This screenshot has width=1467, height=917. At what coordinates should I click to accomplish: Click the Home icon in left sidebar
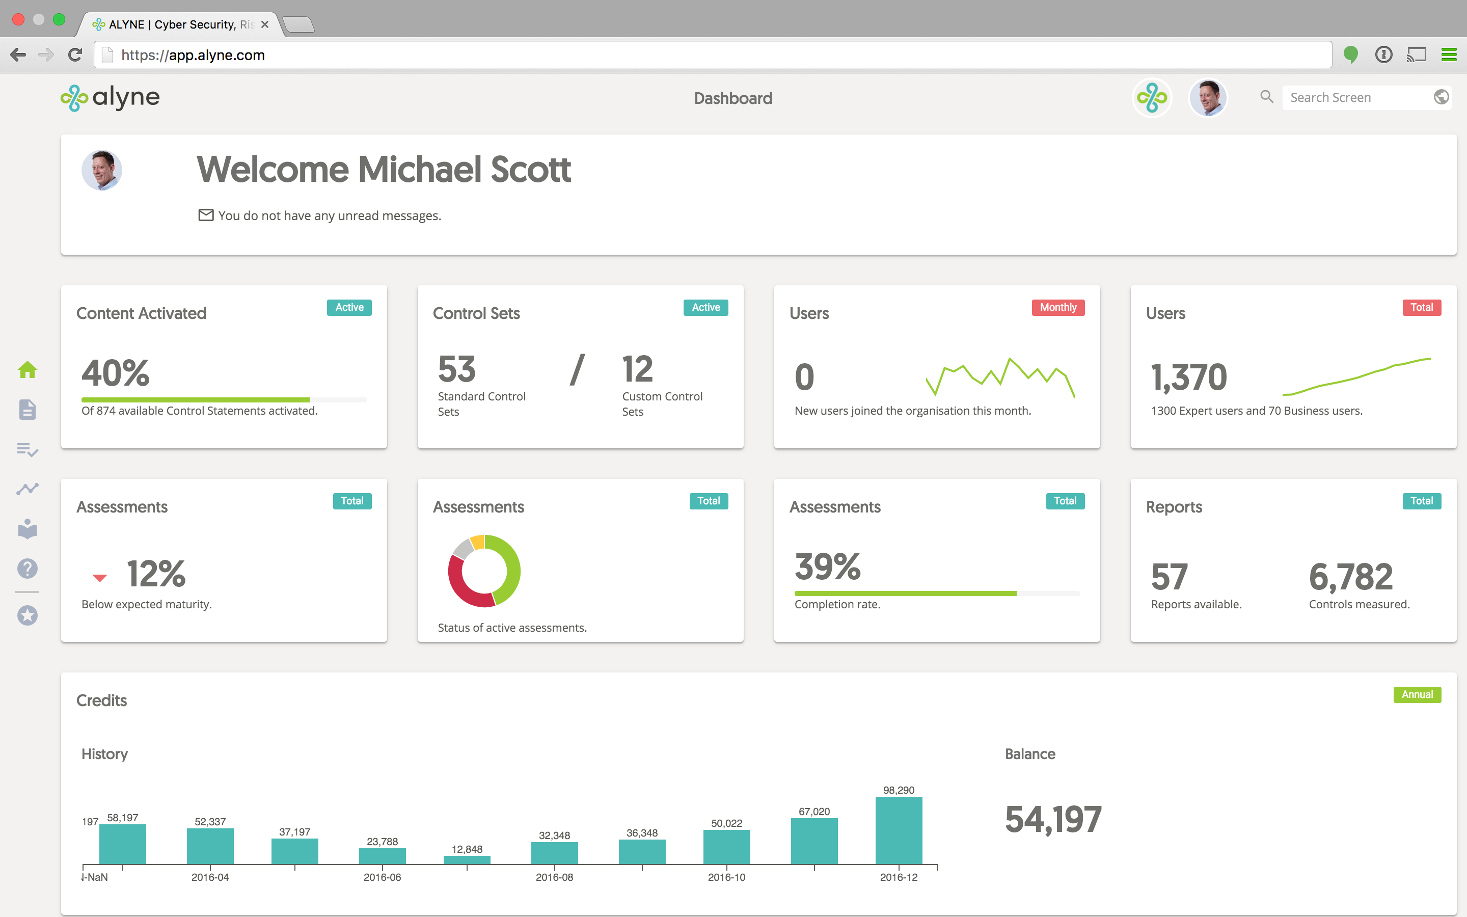(x=28, y=369)
